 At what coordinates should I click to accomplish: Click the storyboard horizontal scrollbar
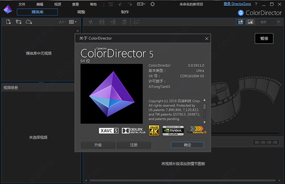pyautogui.click(x=183, y=180)
